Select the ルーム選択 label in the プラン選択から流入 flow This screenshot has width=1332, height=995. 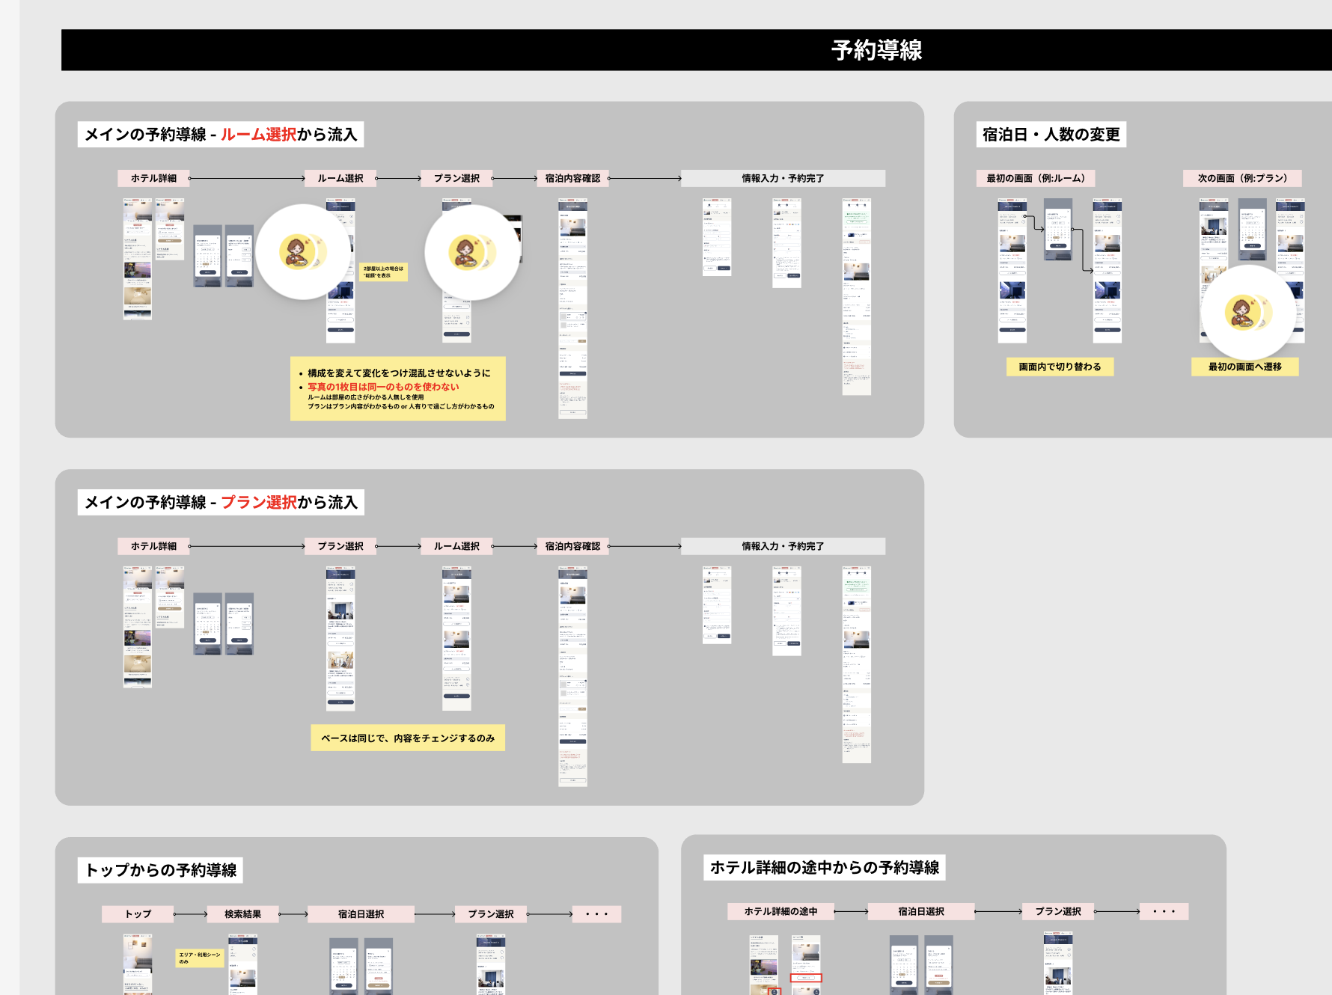456,546
